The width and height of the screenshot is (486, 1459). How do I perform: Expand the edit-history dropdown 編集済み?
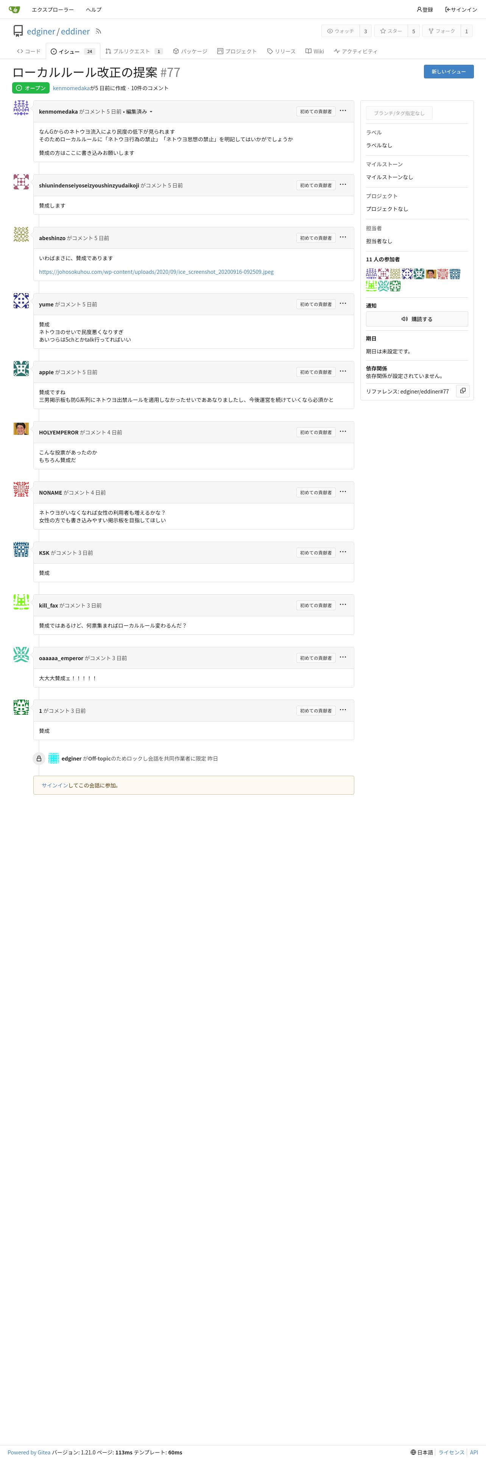(139, 112)
